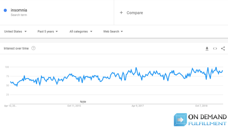The width and height of the screenshot is (228, 128).
Task: Click the Apr 9, 2017 axis label
Action: click(x=138, y=106)
